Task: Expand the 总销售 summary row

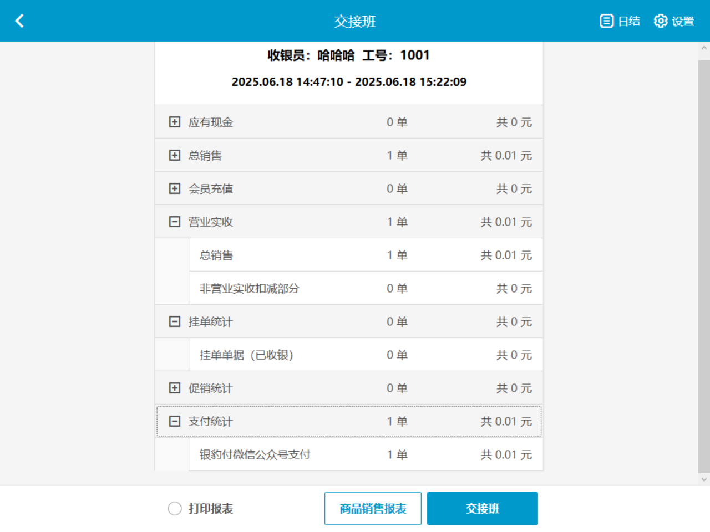Action: click(x=174, y=155)
